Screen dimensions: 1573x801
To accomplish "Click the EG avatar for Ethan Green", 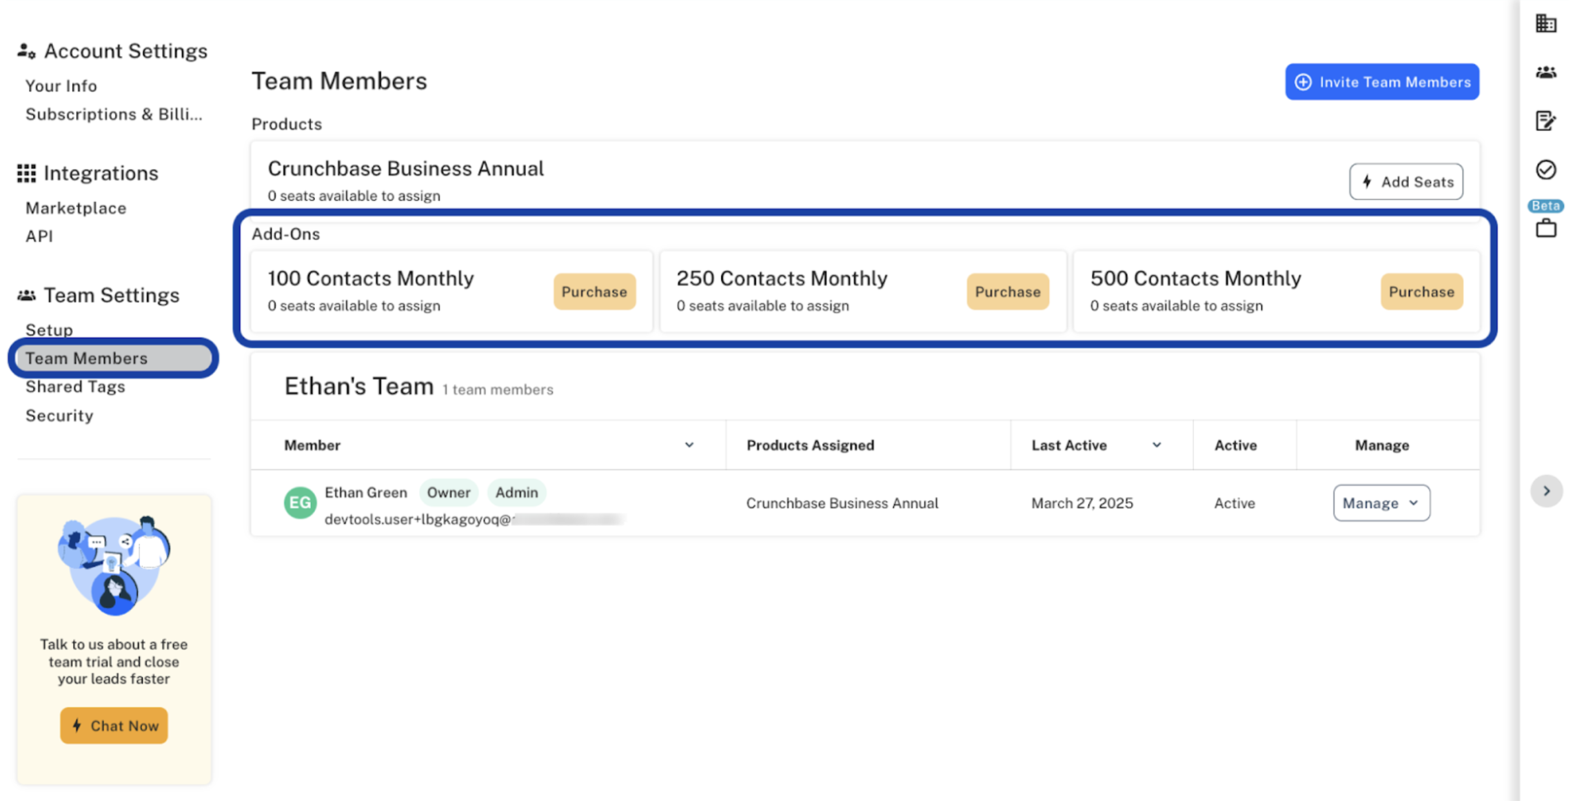I will [x=300, y=503].
